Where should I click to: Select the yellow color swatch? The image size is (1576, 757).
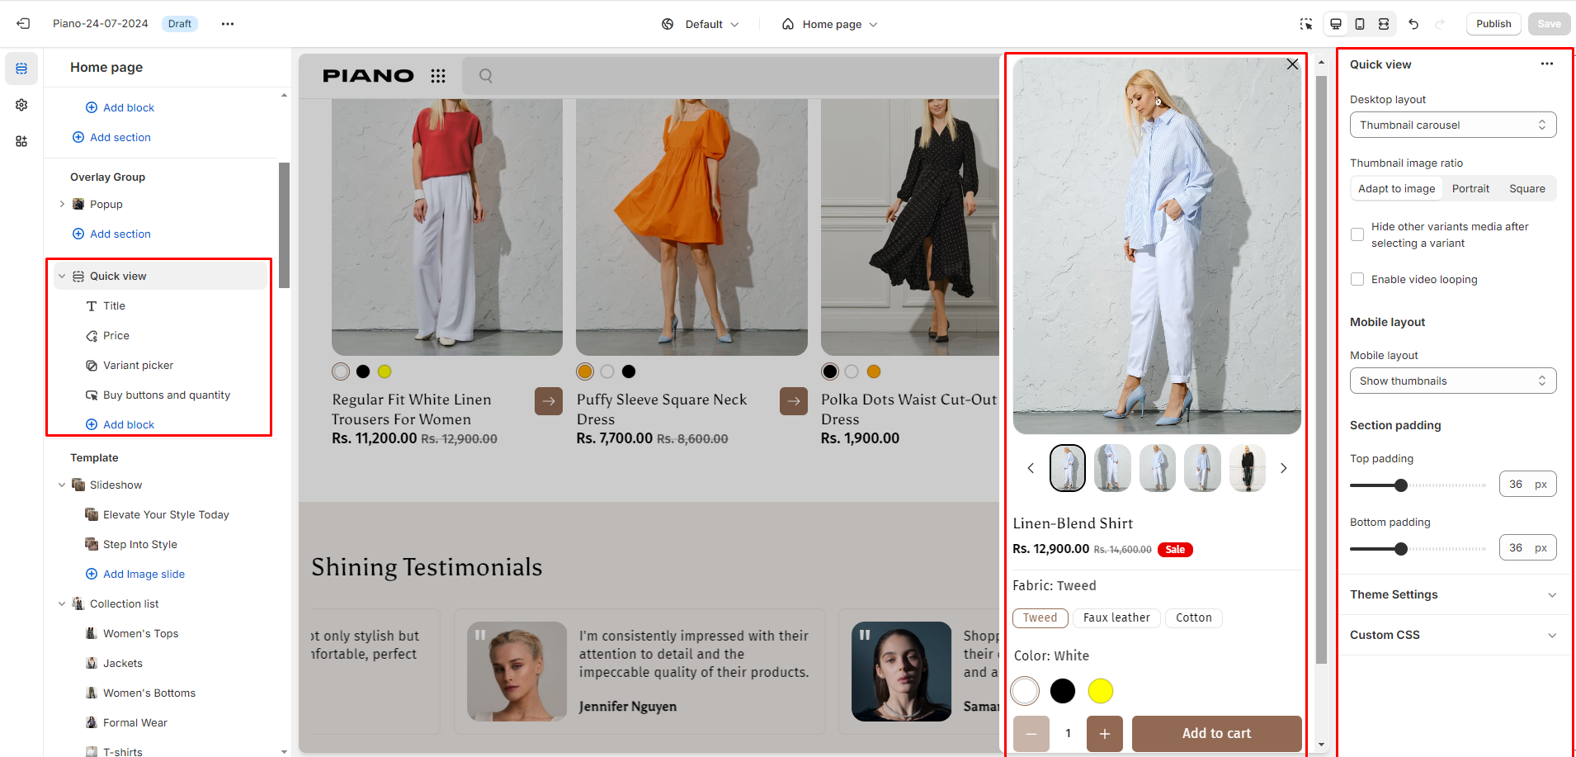click(1100, 691)
